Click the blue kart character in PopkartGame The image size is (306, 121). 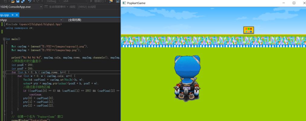(187, 78)
